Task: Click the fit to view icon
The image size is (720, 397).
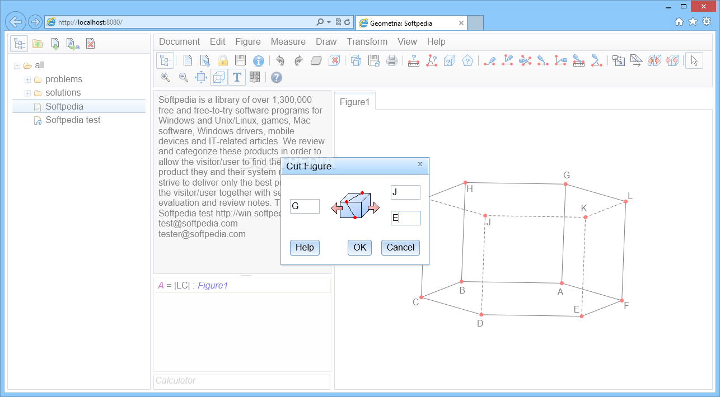Action: pos(201,77)
